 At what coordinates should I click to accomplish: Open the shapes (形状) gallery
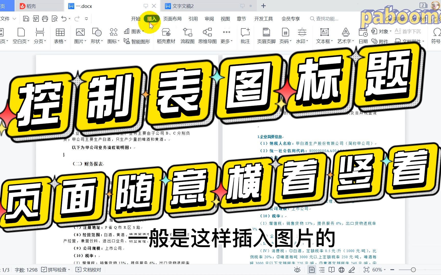97,36
